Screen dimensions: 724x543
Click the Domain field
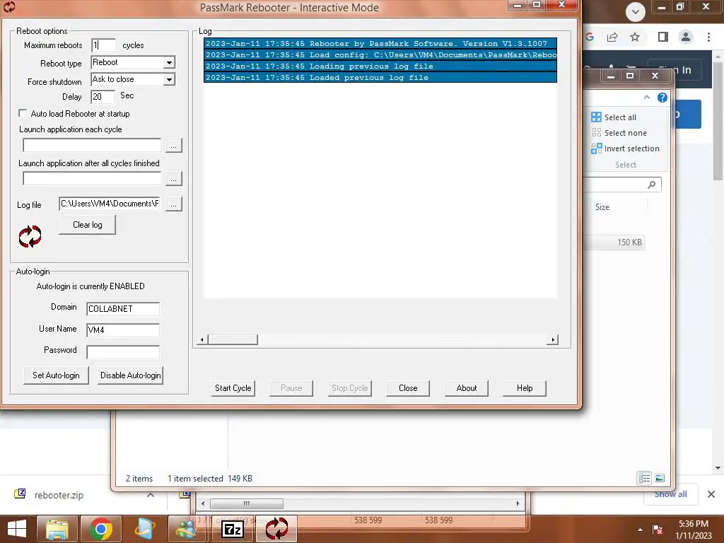click(123, 309)
